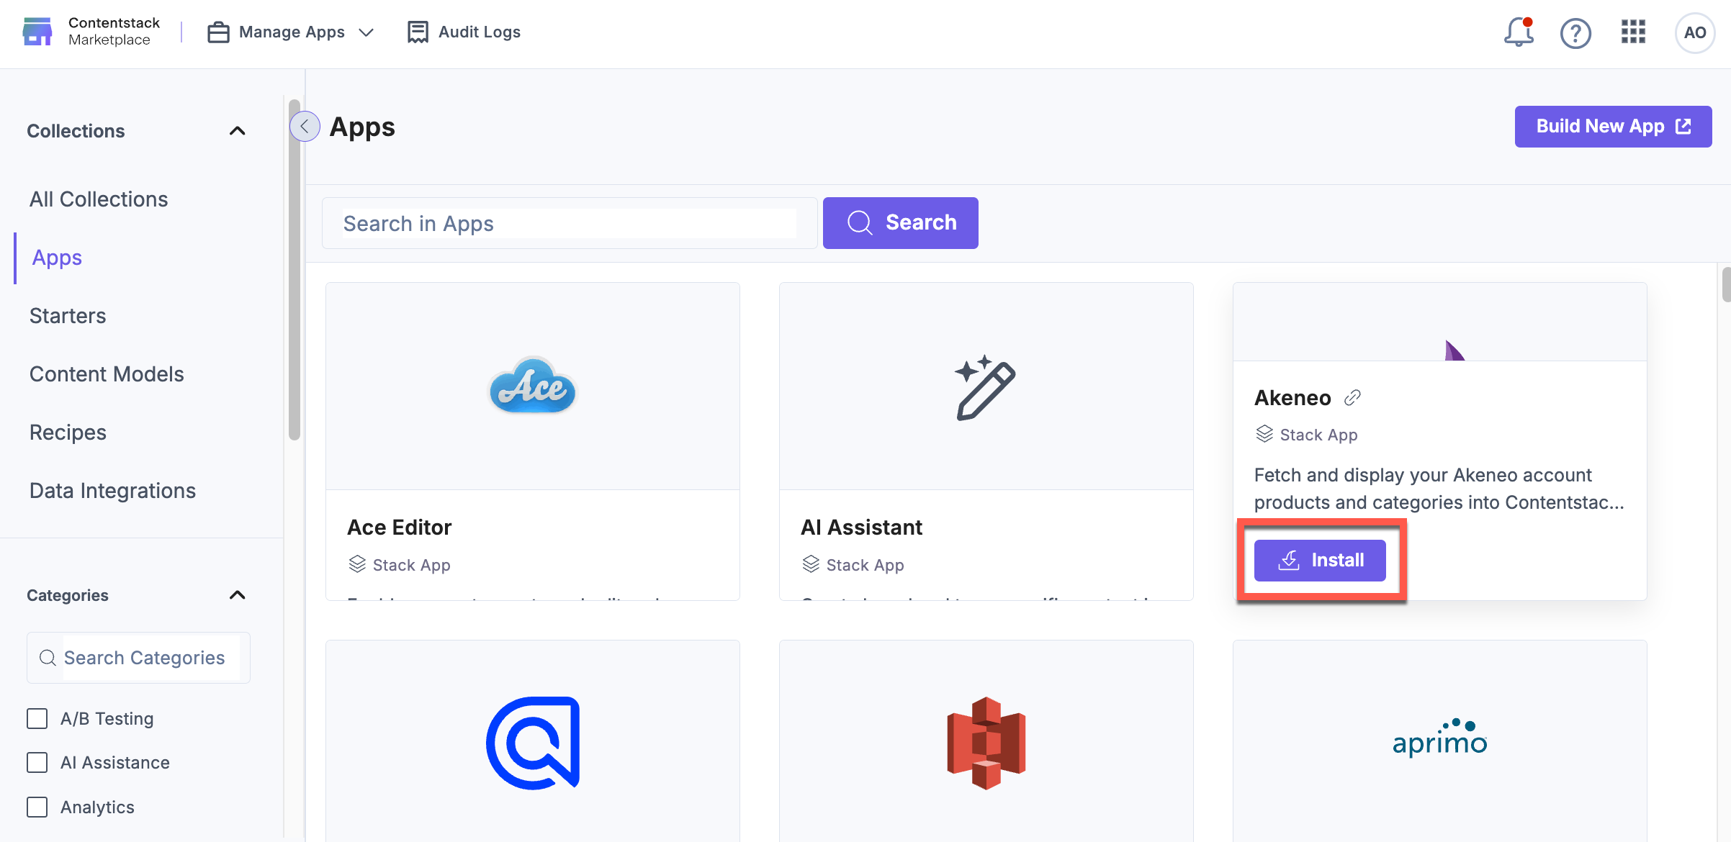The width and height of the screenshot is (1731, 842).
Task: Click the Apps page heading
Action: pyautogui.click(x=362, y=127)
